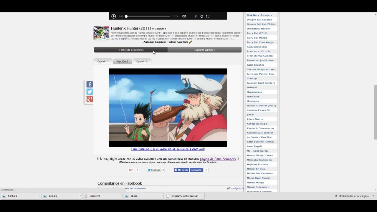The width and height of the screenshot is (377, 212).
Task: Click Mostrar todas las descargas
Action: coord(354,196)
